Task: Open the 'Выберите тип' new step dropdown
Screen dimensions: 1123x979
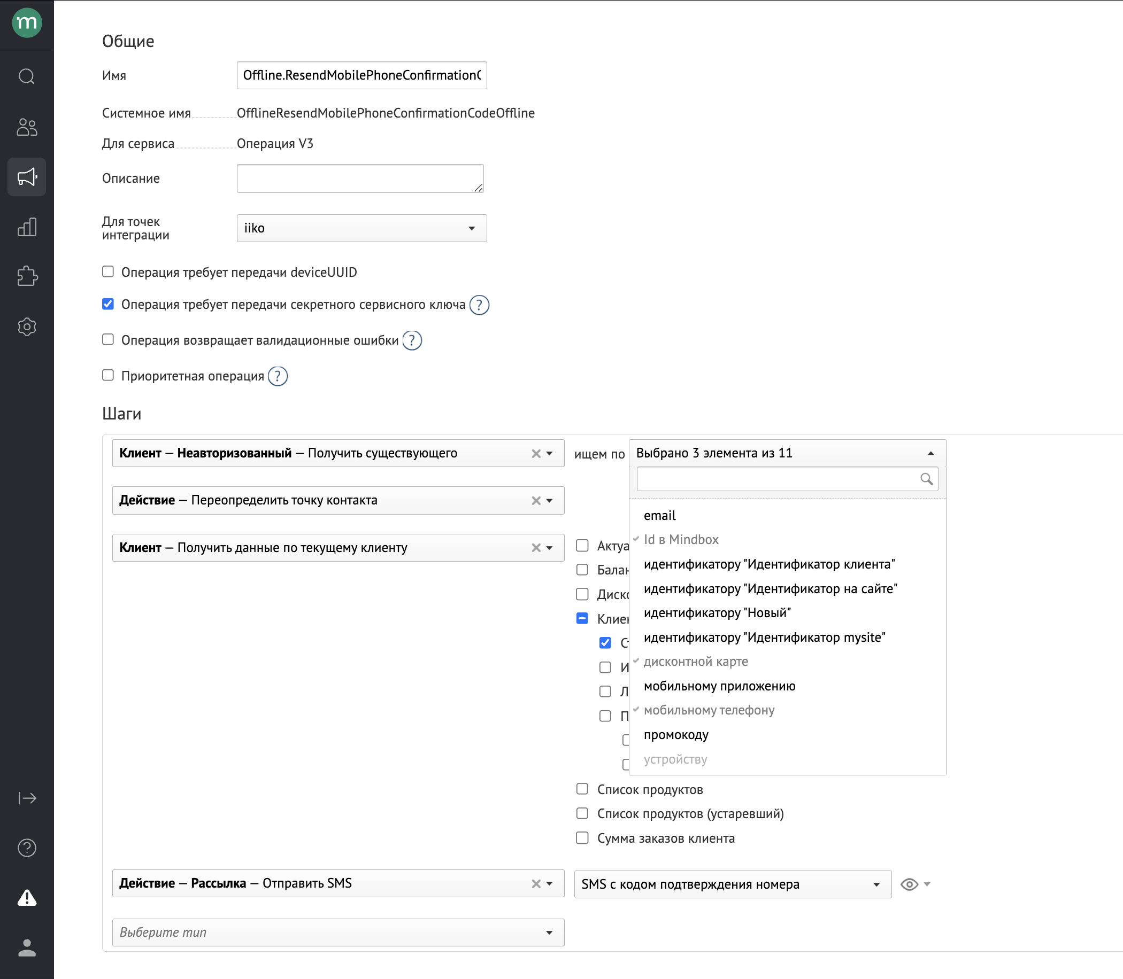Action: (338, 933)
